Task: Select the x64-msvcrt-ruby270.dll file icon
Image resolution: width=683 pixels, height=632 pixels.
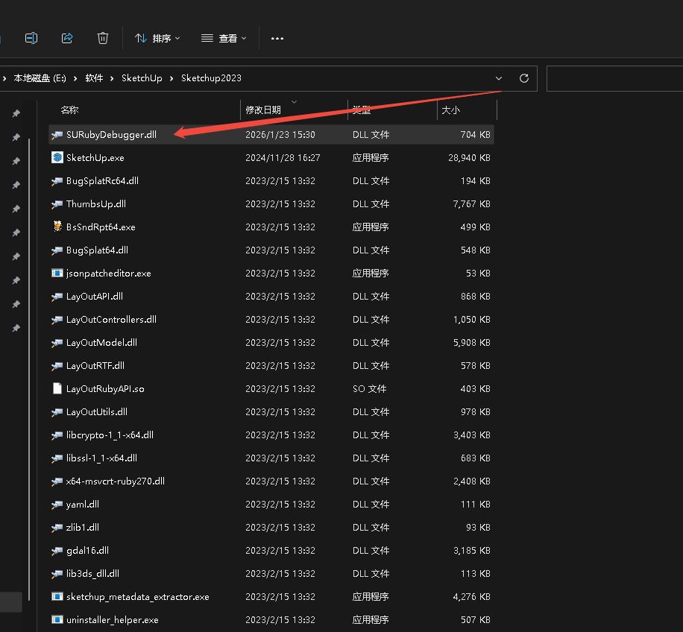Action: coord(57,481)
